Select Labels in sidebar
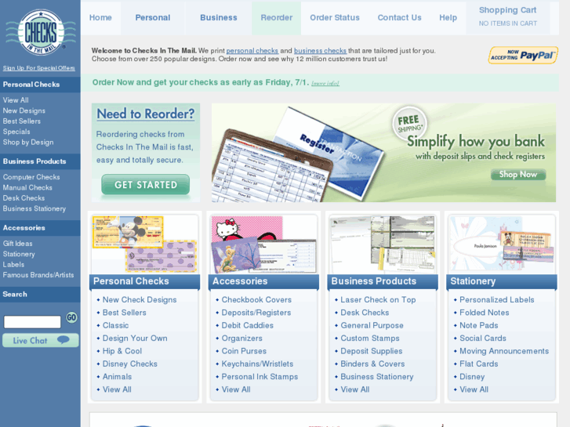 tap(13, 265)
